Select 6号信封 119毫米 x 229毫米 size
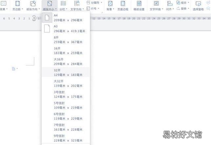 coord(66,116)
